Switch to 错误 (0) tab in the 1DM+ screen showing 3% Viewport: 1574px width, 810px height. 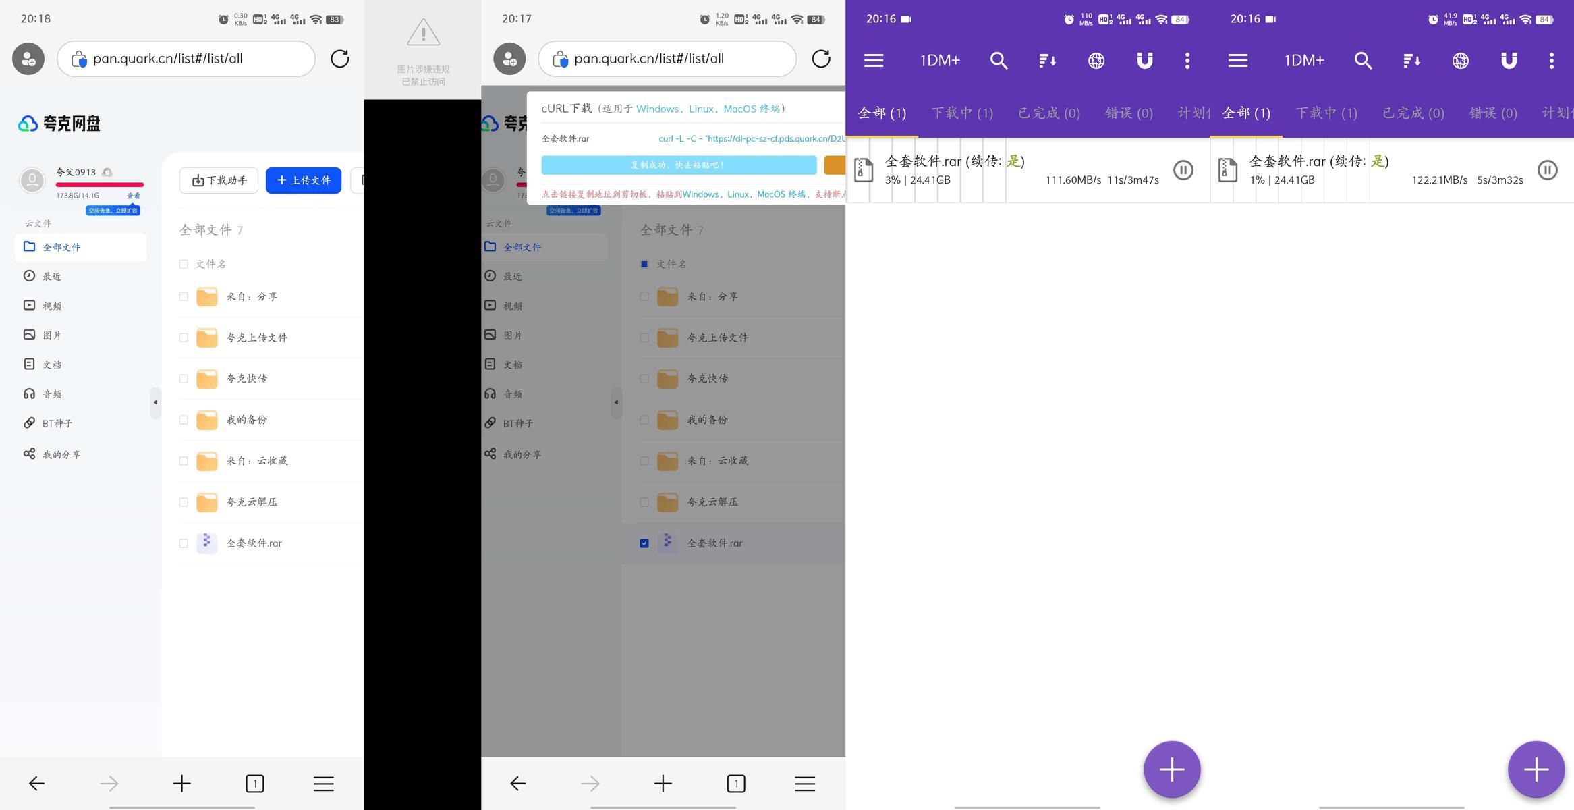[1129, 113]
